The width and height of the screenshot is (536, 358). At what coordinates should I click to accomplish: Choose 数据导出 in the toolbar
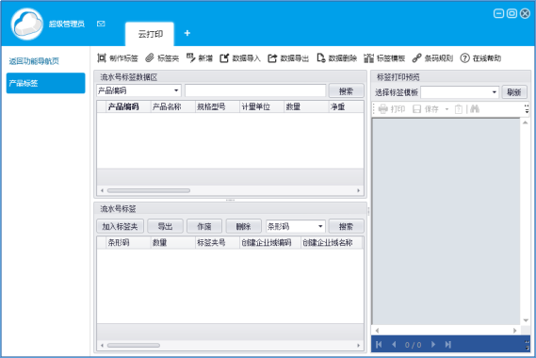click(288, 58)
